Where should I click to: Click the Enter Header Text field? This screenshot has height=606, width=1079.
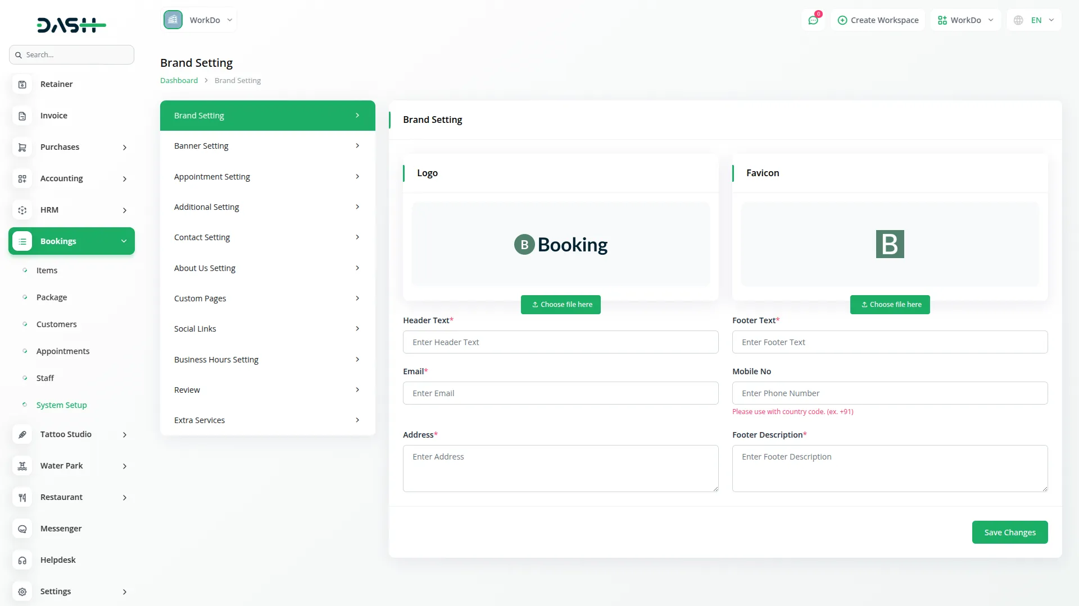pyautogui.click(x=560, y=342)
